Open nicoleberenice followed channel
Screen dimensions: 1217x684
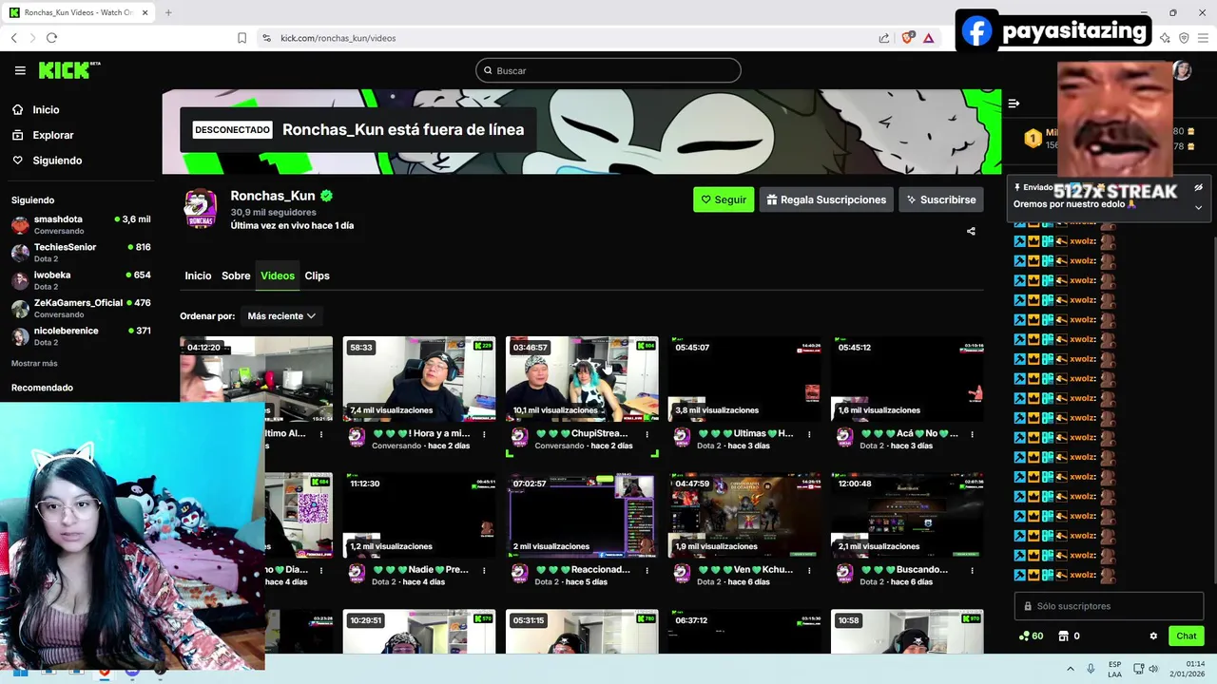tap(81, 336)
